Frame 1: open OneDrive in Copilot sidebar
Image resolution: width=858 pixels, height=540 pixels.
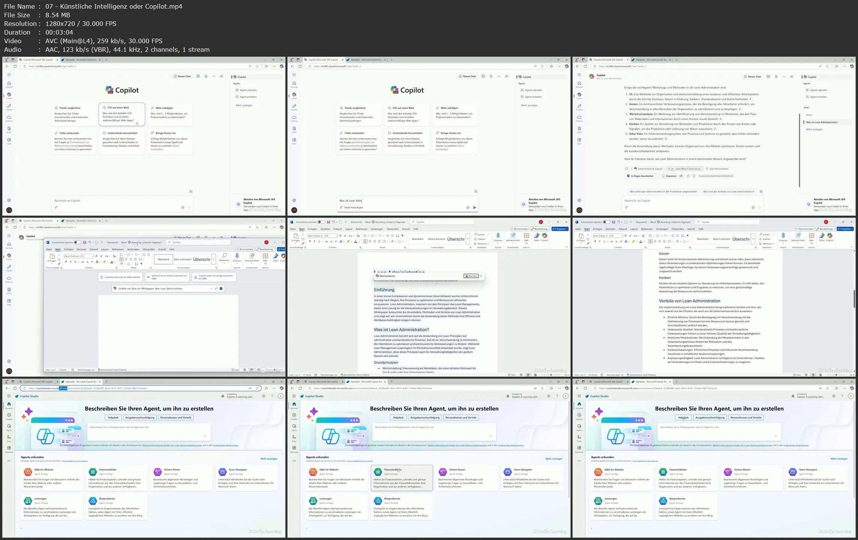tap(9, 118)
